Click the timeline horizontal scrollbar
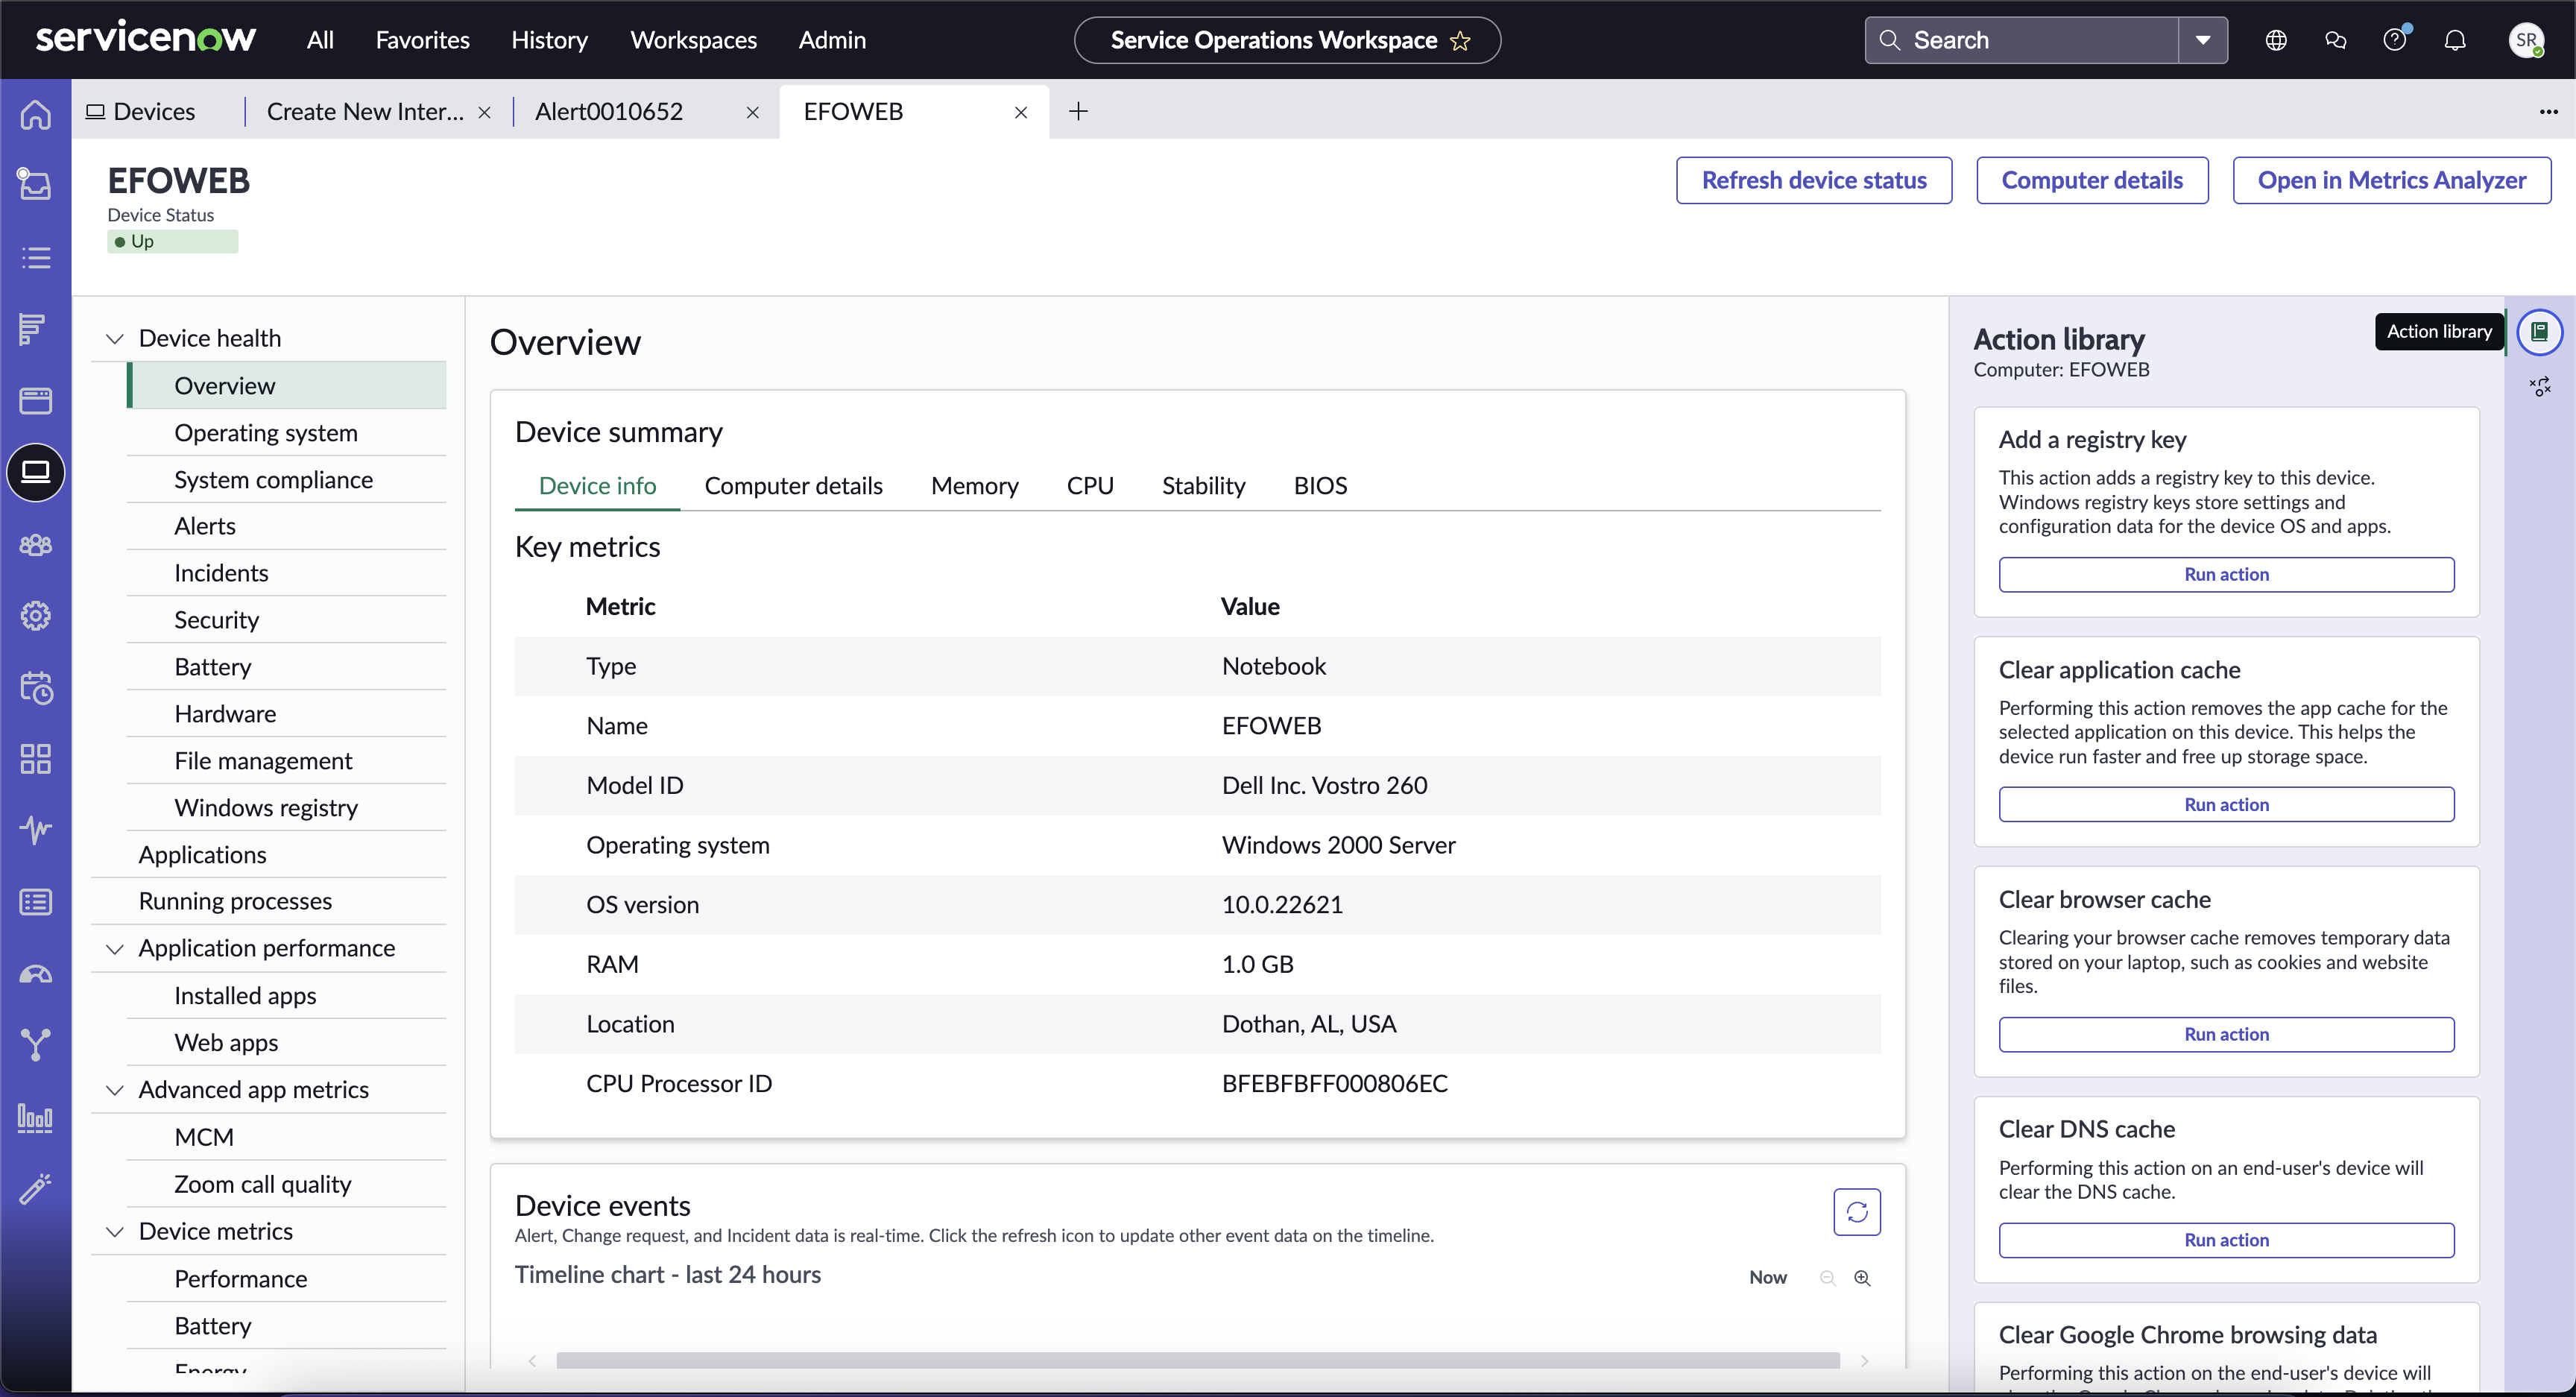 (x=1198, y=1361)
